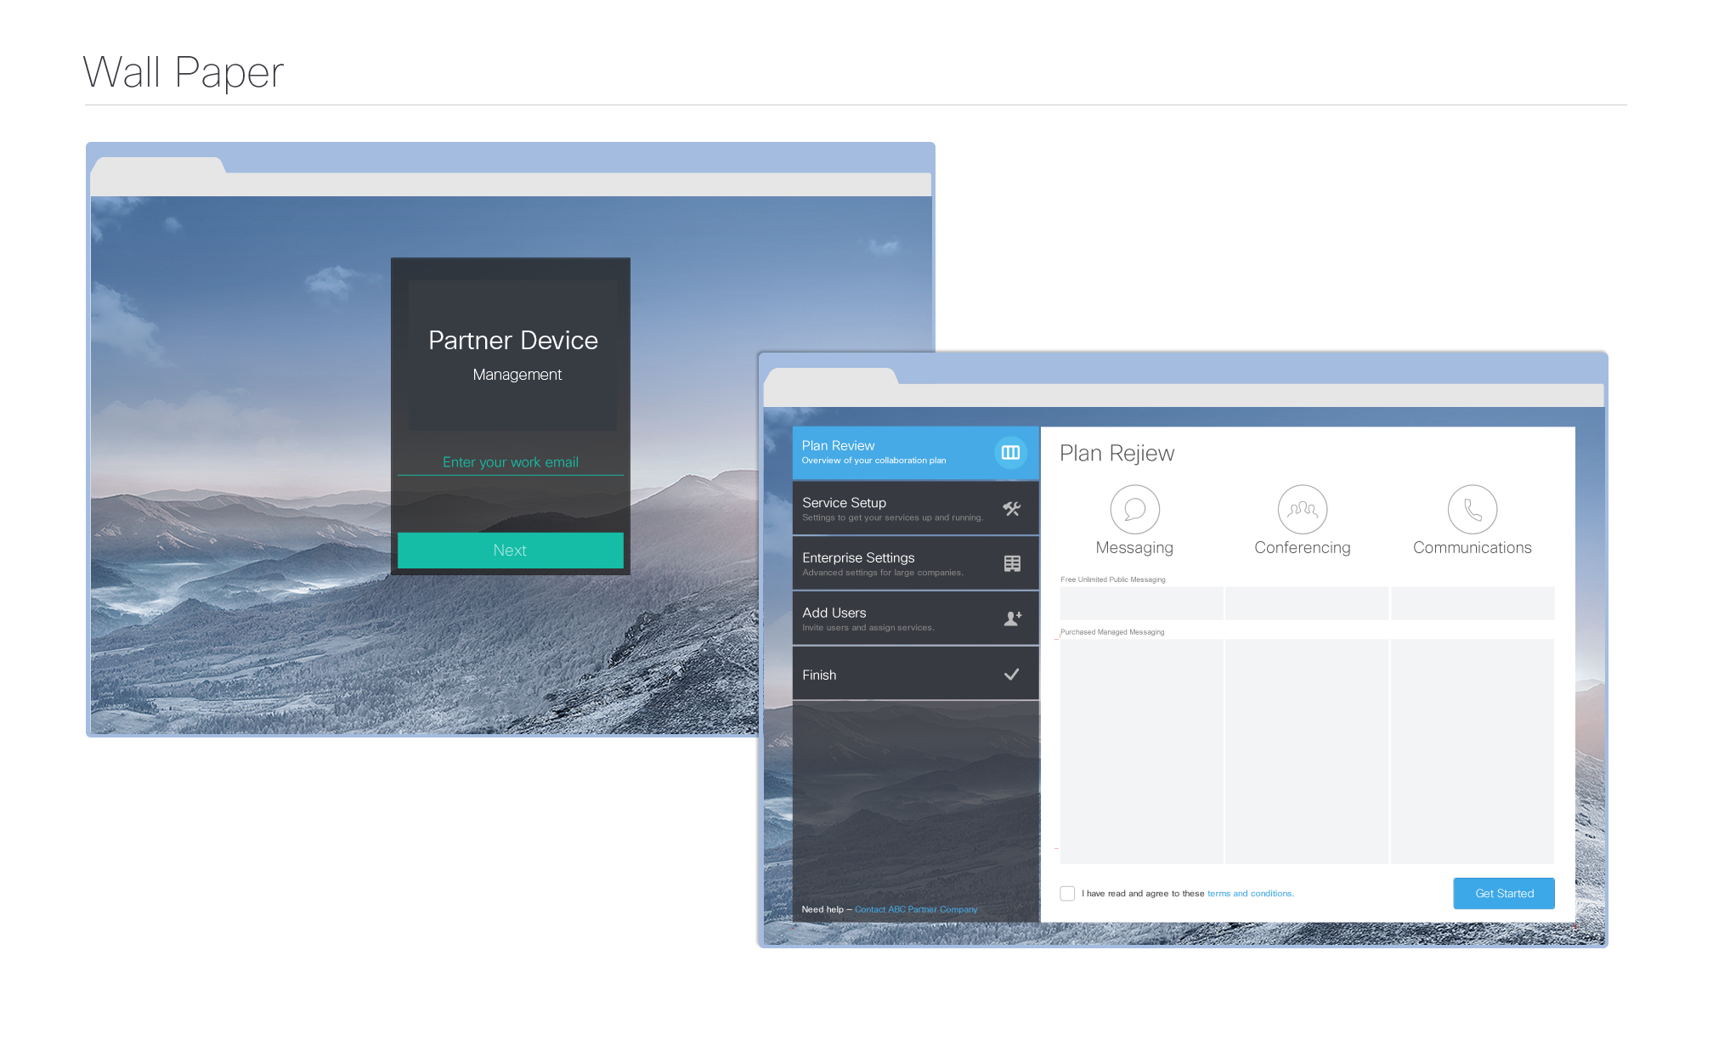This screenshot has height=1040, width=1713.
Task: Select the Communications phone icon
Action: point(1472,509)
